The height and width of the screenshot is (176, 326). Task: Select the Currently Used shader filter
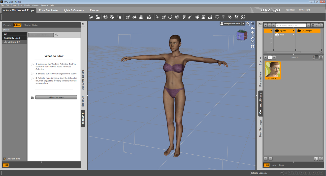click(x=14, y=38)
